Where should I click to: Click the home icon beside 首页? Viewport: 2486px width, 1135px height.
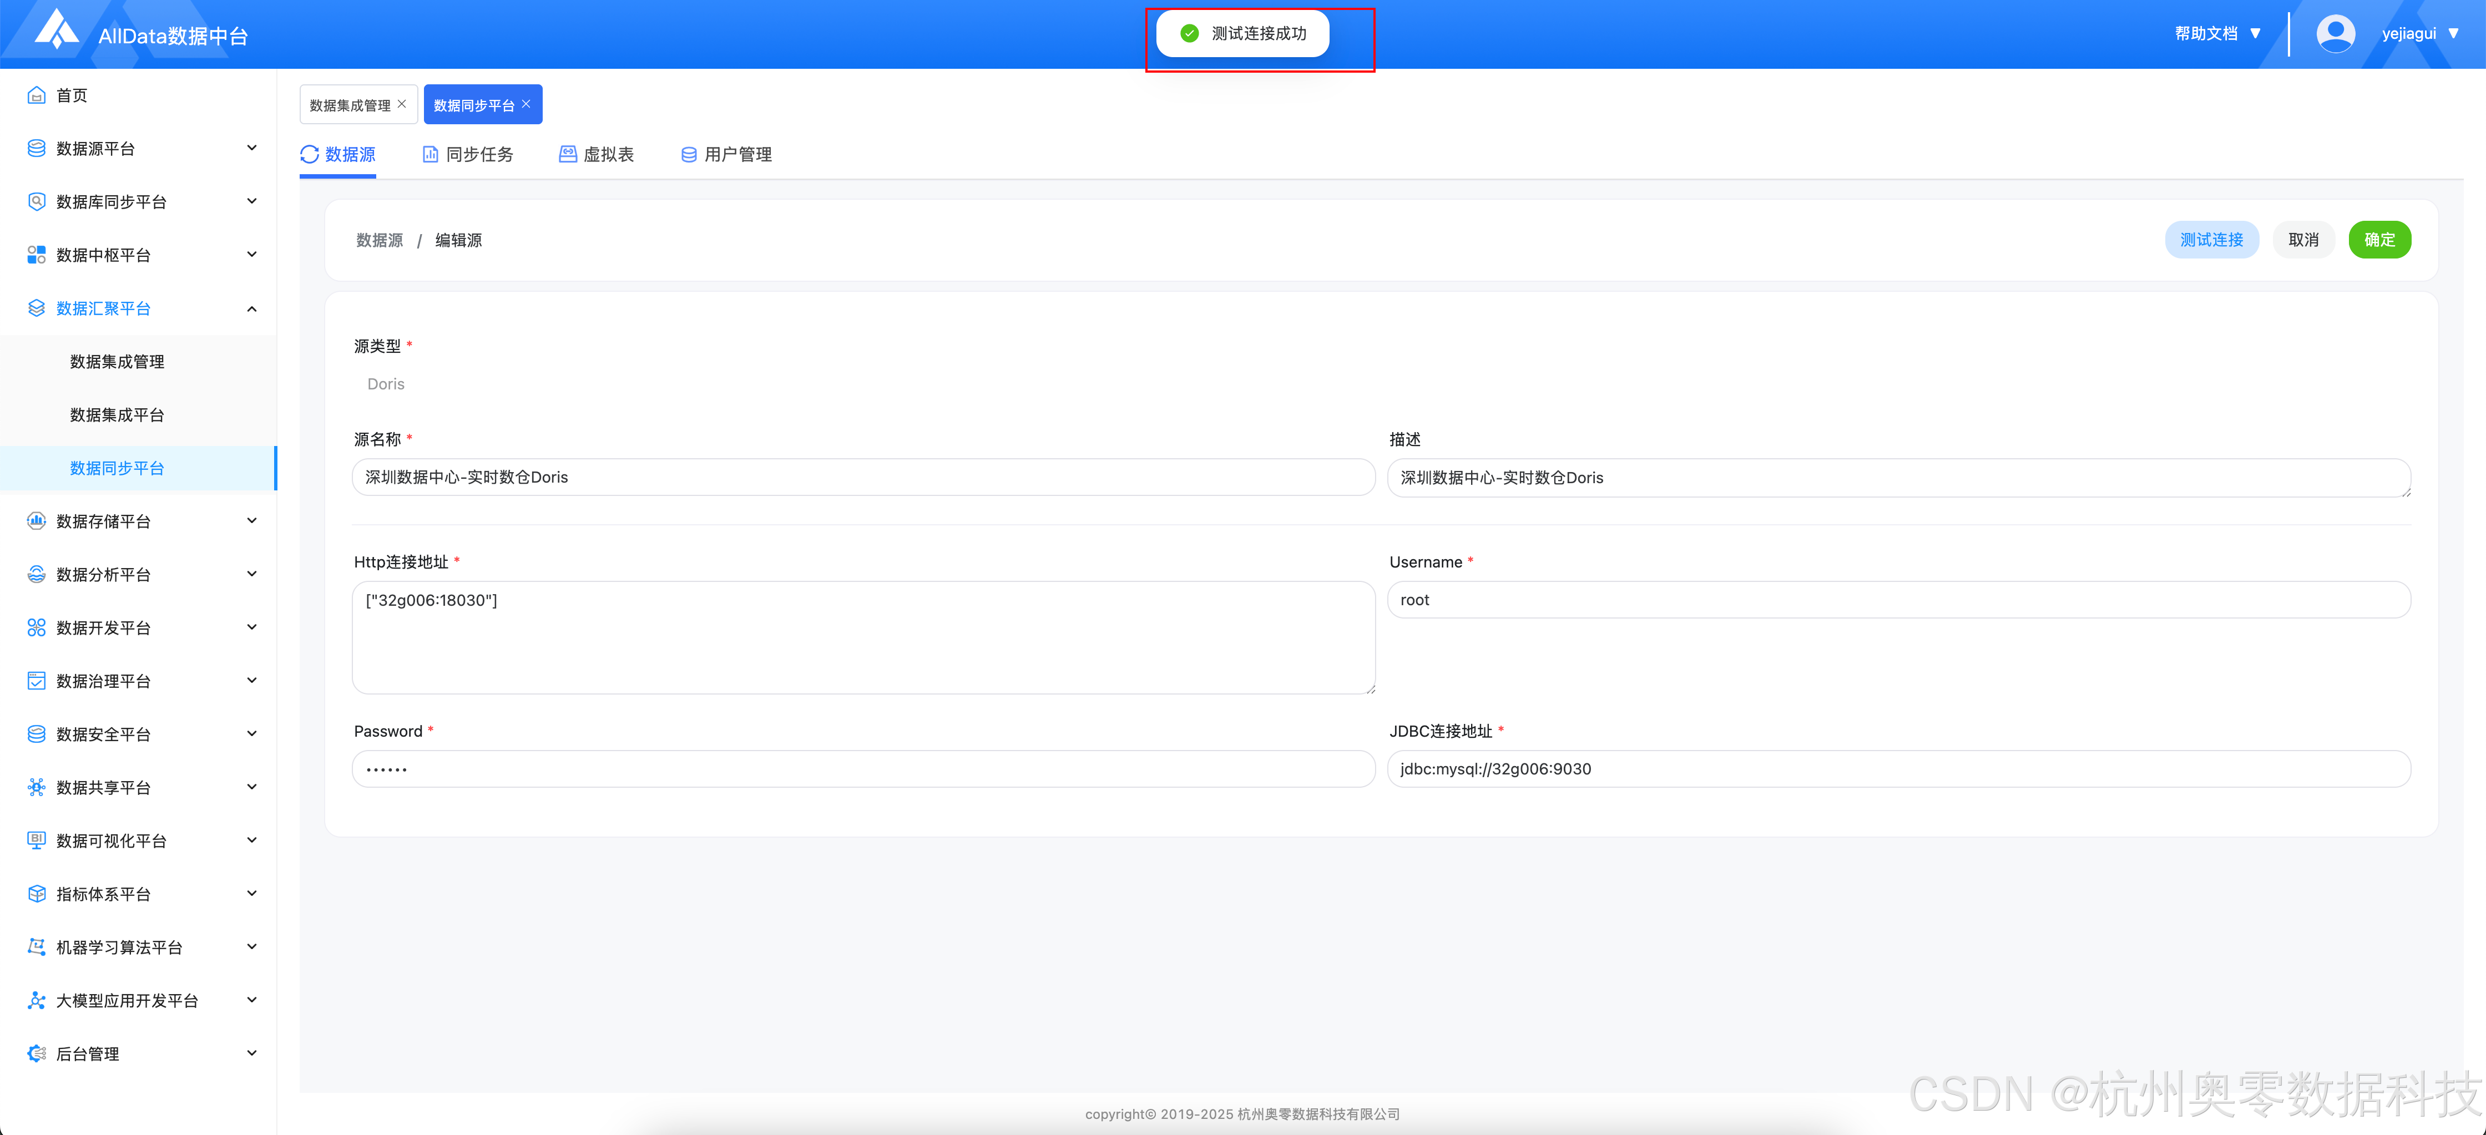pos(37,94)
